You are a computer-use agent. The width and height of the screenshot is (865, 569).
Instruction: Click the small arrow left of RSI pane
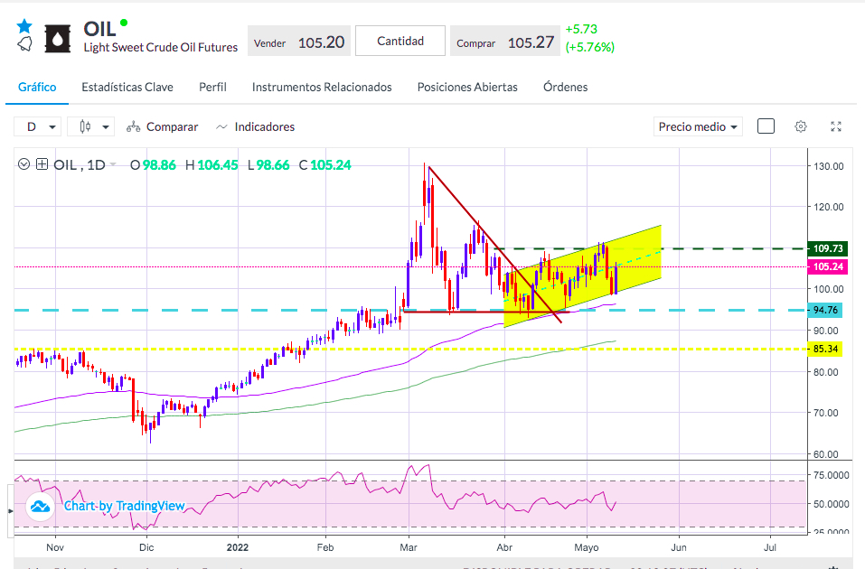[x=11, y=512]
